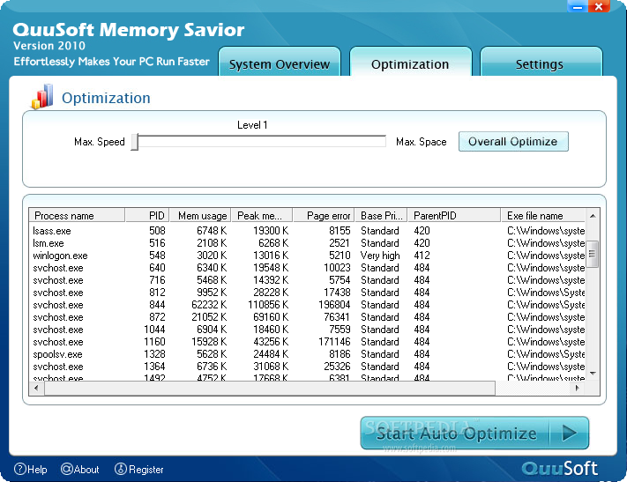Click the Register user icon

click(121, 470)
